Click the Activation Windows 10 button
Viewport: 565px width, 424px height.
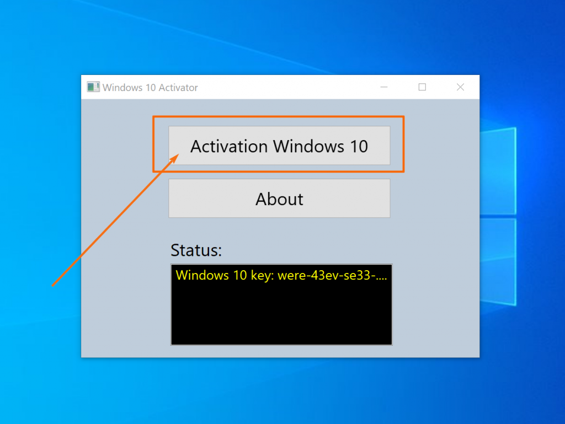pos(279,146)
